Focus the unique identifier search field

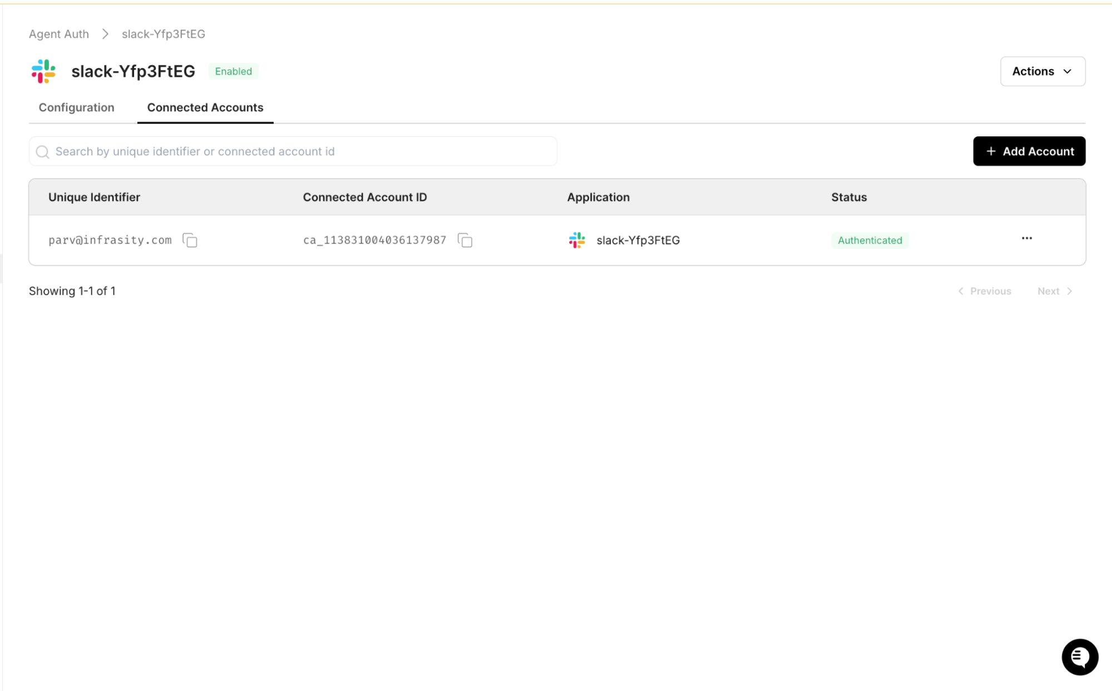coord(300,151)
